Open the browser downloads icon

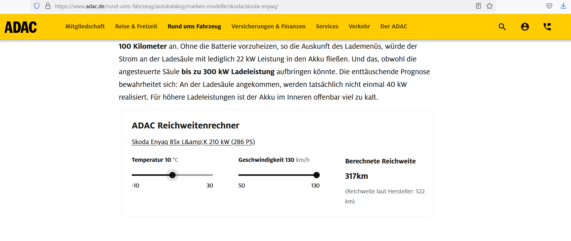click(563, 6)
